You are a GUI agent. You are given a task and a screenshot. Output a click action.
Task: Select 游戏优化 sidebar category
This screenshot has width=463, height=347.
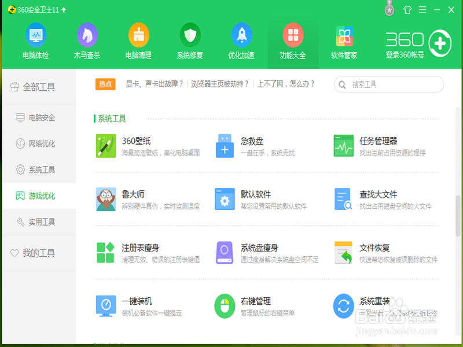point(39,195)
